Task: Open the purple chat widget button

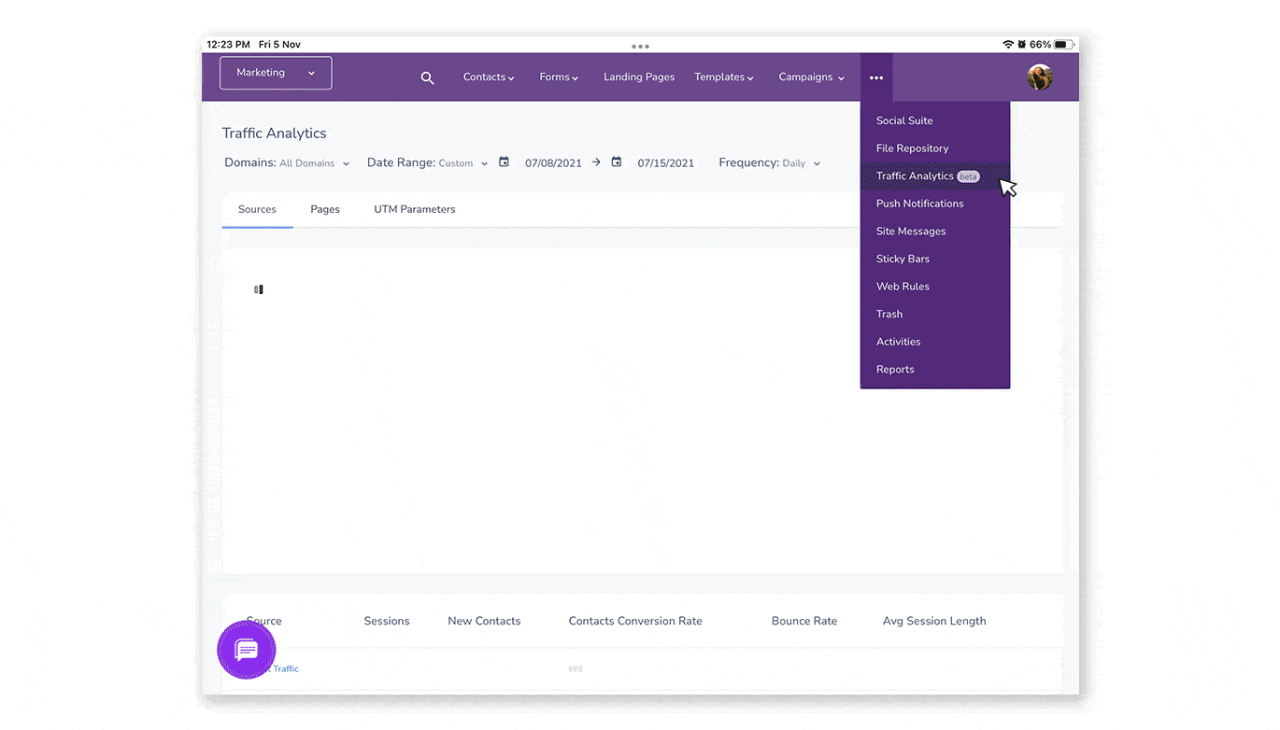Action: click(247, 650)
